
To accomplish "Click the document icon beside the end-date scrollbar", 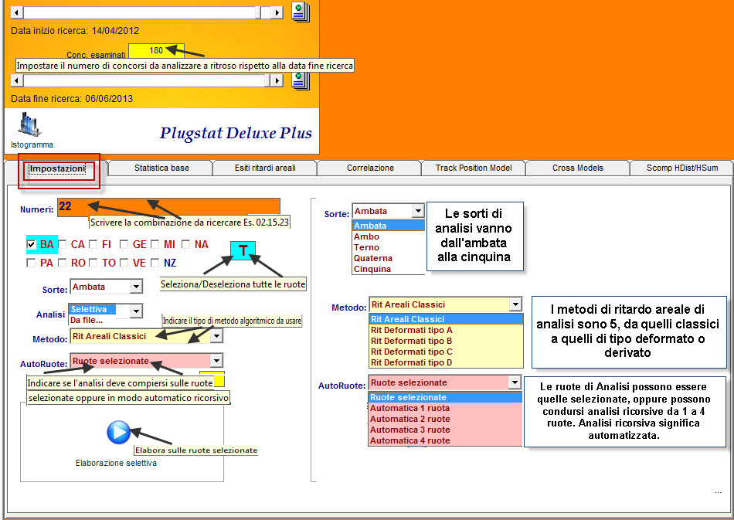I will [x=301, y=80].
